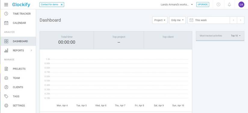
Task: Click the Top project card
Action: [119, 40]
